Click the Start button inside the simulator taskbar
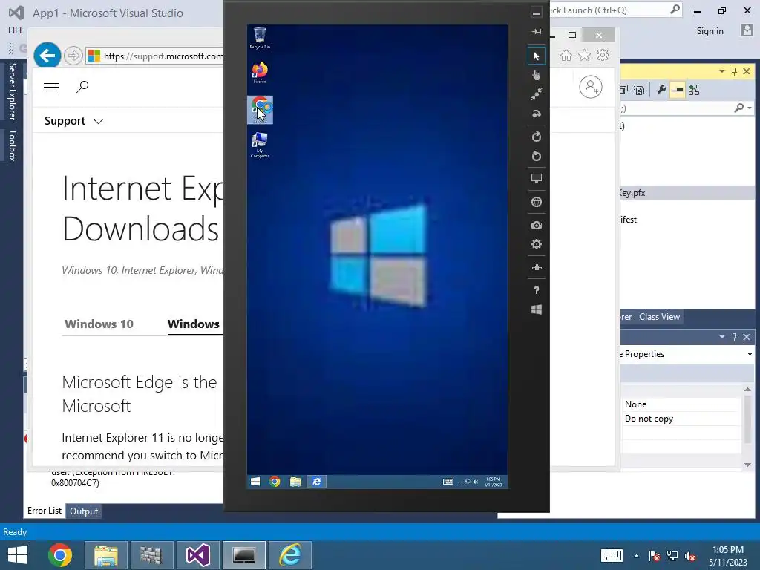Viewport: 760px width, 570px height. click(255, 481)
